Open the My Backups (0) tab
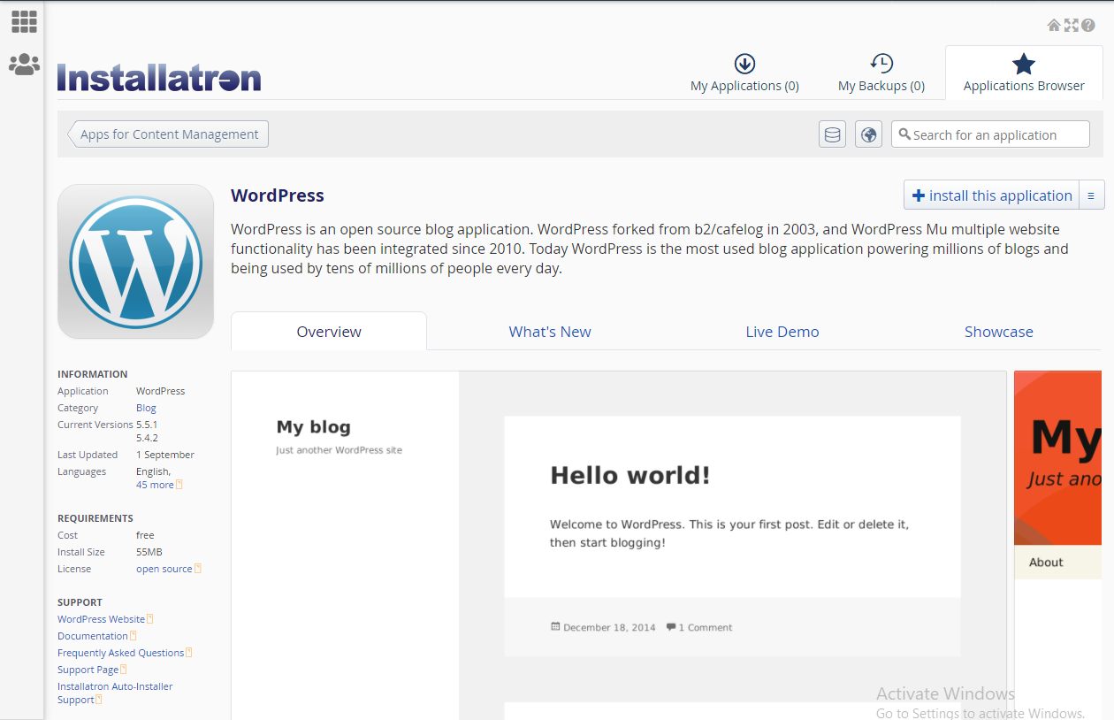 (x=881, y=73)
